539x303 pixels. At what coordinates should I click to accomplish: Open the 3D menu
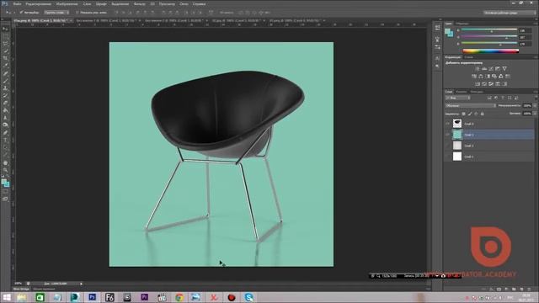click(152, 4)
